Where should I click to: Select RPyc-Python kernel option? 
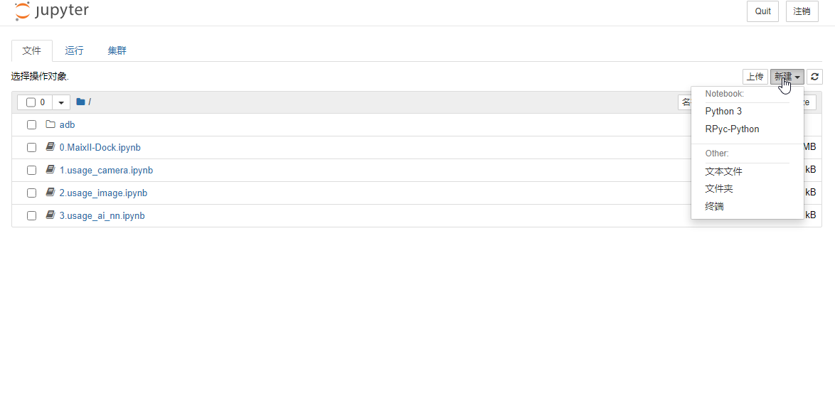click(x=732, y=129)
